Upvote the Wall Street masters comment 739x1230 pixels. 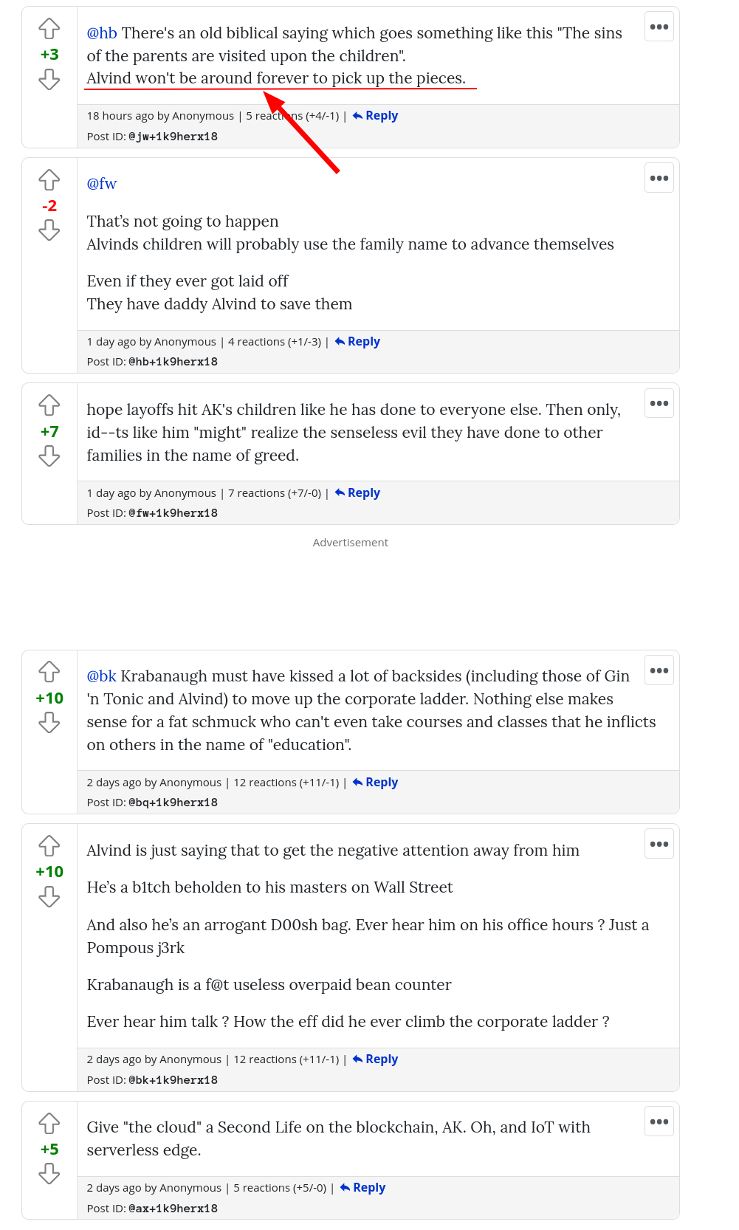click(x=49, y=845)
